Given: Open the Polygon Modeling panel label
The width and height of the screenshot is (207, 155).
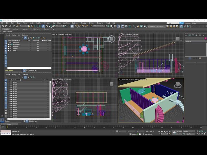Looking at the screenshot, I should pos(7,31).
